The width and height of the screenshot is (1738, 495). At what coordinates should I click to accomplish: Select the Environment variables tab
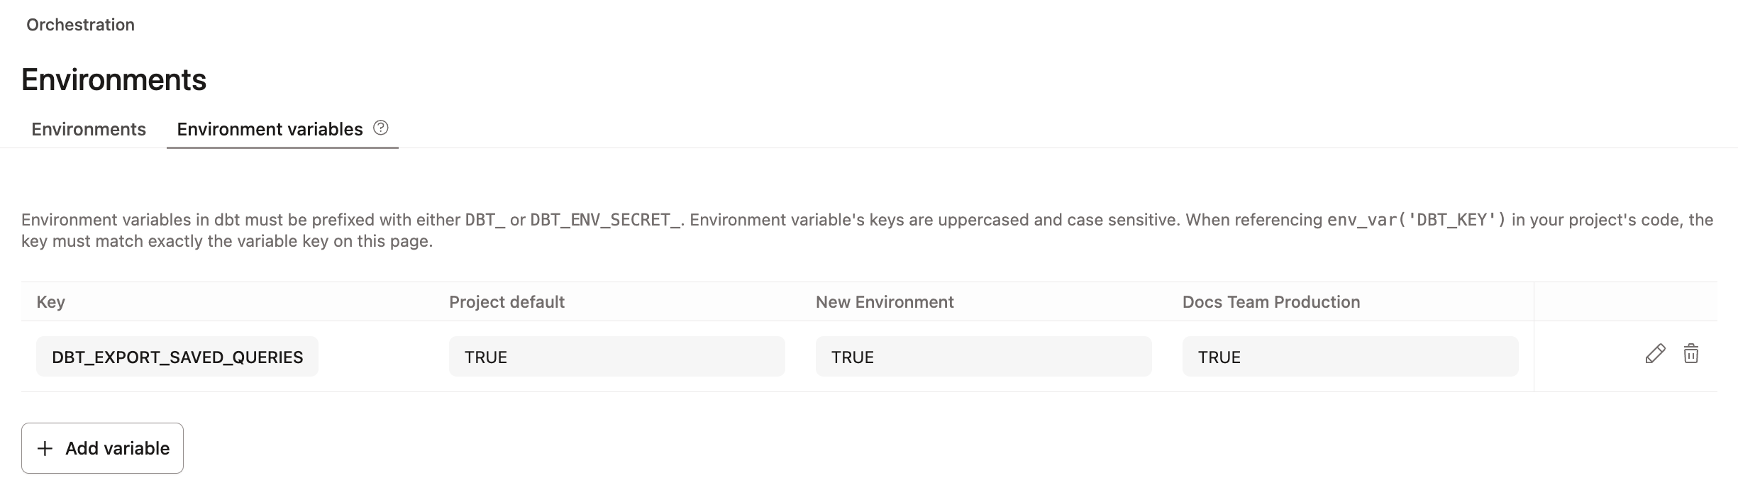coord(270,129)
